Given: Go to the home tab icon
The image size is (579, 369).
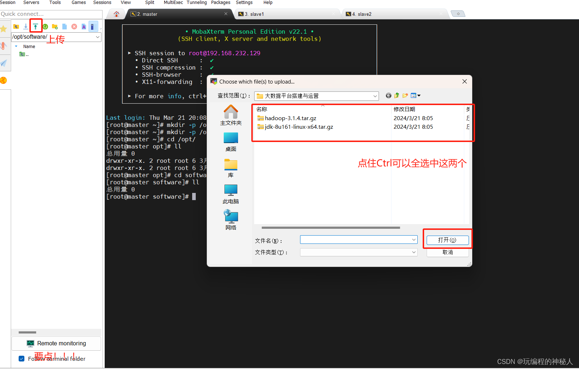Looking at the screenshot, I should click(117, 14).
